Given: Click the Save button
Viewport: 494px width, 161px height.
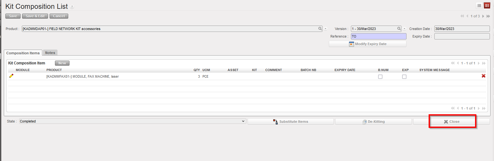Looking at the screenshot, I should click(x=13, y=16).
